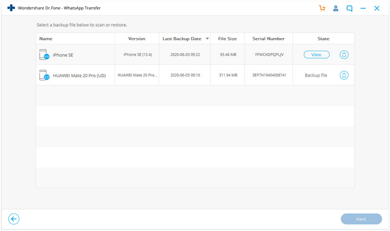Delete the HUAWEI Mate 20 Pro backup
390x231 pixels.
(x=344, y=75)
